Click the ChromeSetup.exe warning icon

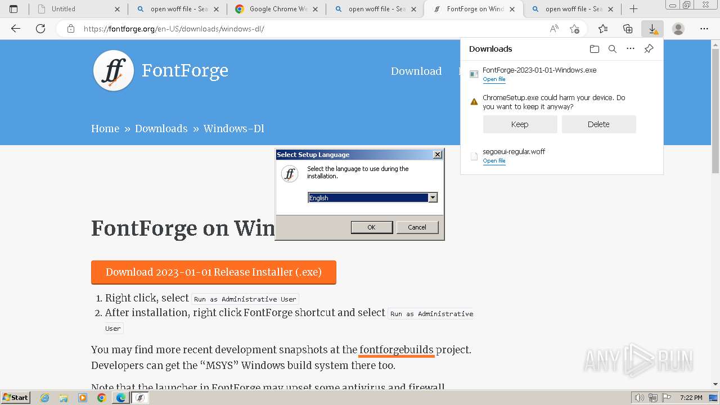tap(474, 102)
